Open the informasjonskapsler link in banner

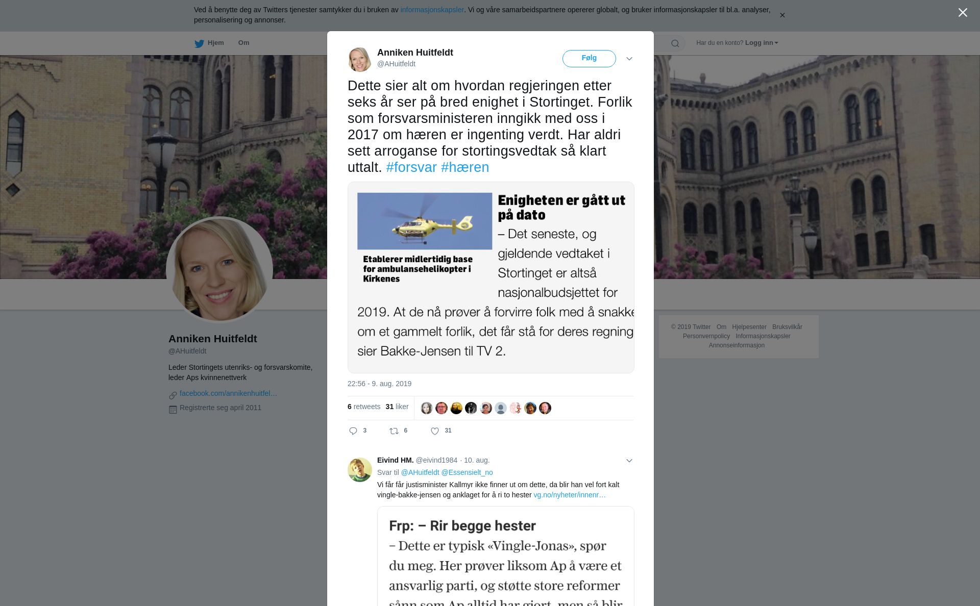(432, 10)
